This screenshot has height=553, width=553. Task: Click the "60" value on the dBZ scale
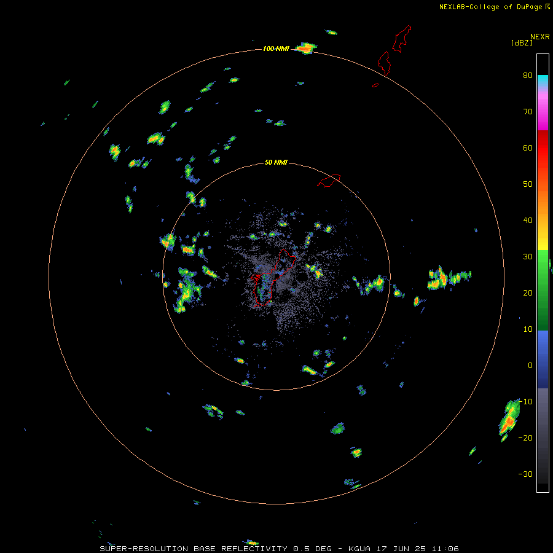click(x=528, y=147)
